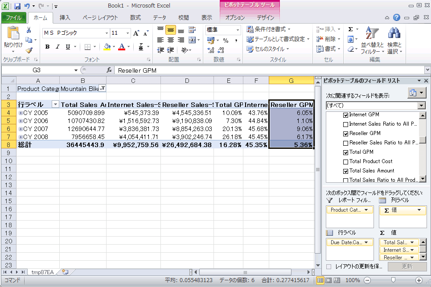Image resolution: width=431 pixels, height=287 pixels.
Task: Click the percent style icon
Action: click(x=226, y=41)
